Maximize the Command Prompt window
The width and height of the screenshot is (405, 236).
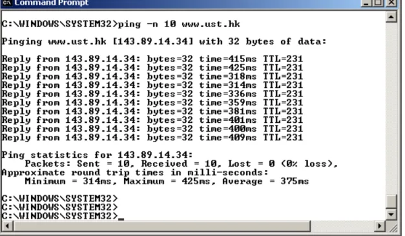378,3
